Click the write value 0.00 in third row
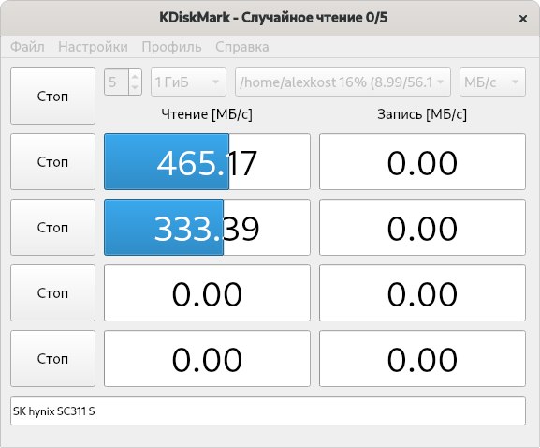This screenshot has height=448, width=540. (422, 292)
